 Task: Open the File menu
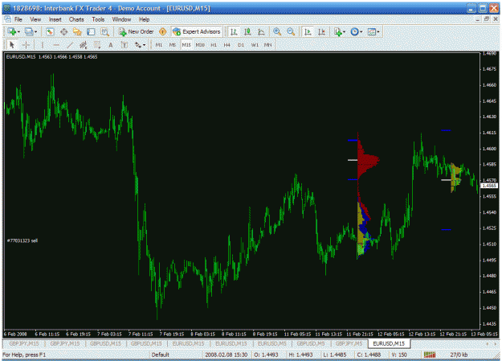click(18, 19)
